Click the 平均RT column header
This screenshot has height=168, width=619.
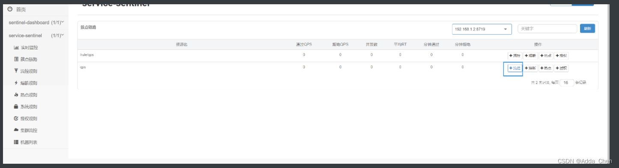point(400,44)
